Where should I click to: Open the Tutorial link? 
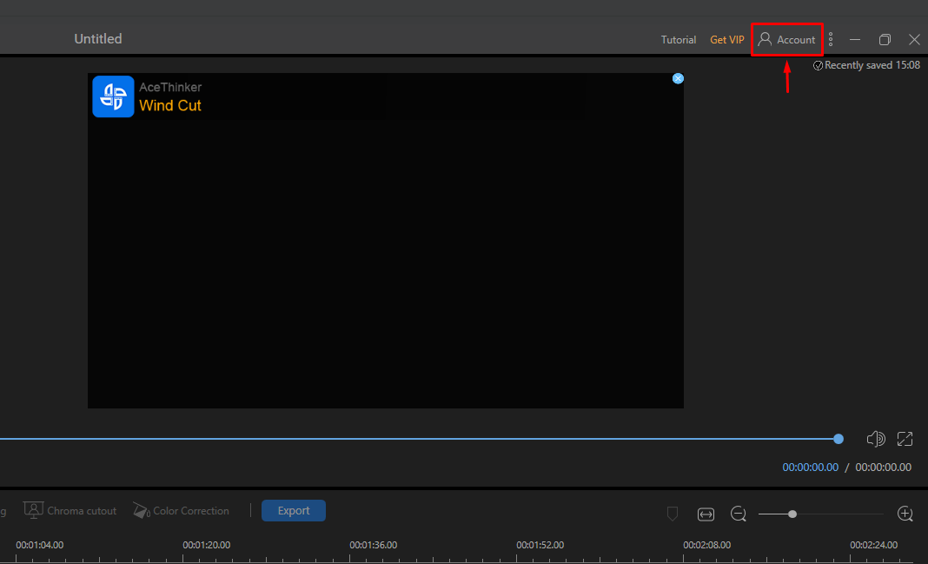[679, 40]
